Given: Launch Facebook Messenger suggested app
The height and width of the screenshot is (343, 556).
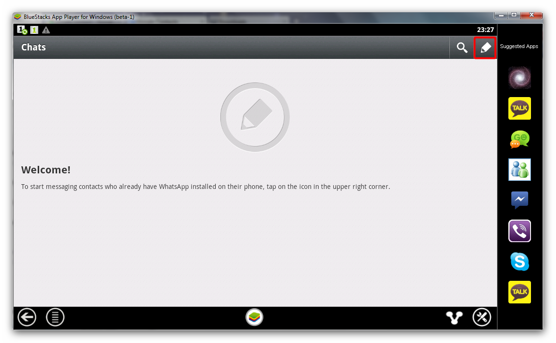Looking at the screenshot, I should click(x=520, y=200).
